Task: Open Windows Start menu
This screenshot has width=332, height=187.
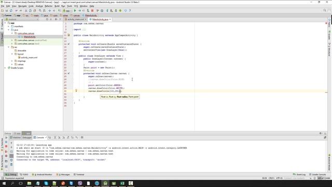Action: pyautogui.click(x=4, y=183)
